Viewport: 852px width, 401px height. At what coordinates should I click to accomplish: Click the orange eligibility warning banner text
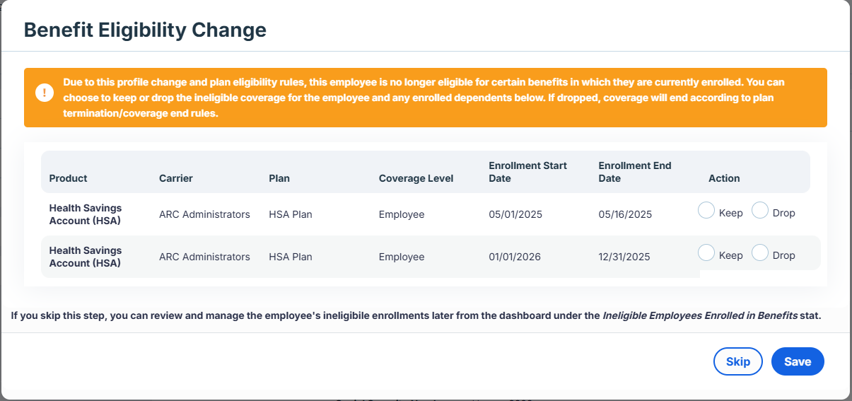[424, 98]
